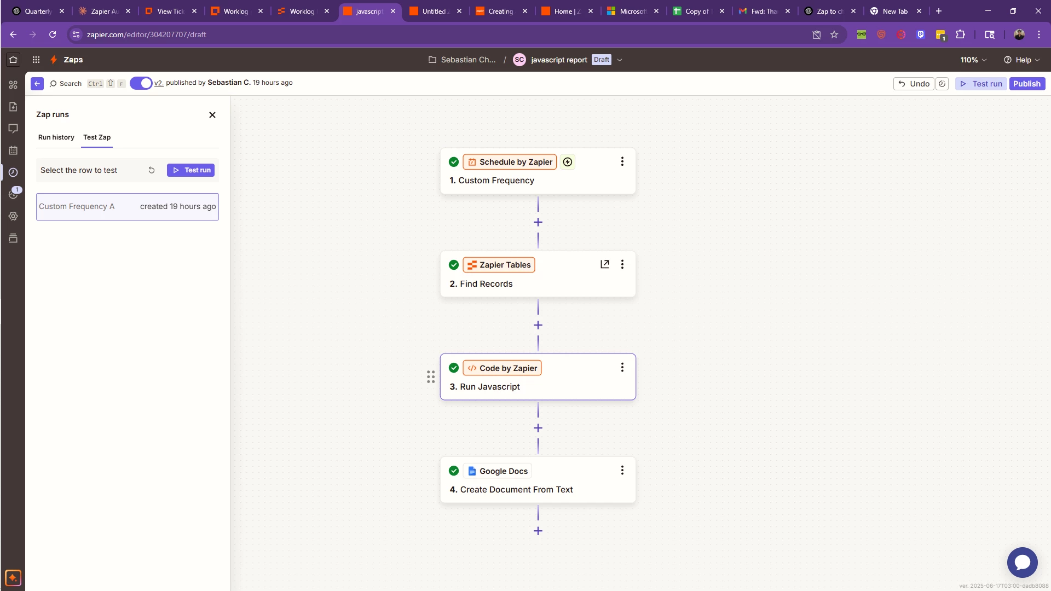This screenshot has height=591, width=1051.
Task: Click the trigger icon on Schedule step
Action: pos(568,162)
